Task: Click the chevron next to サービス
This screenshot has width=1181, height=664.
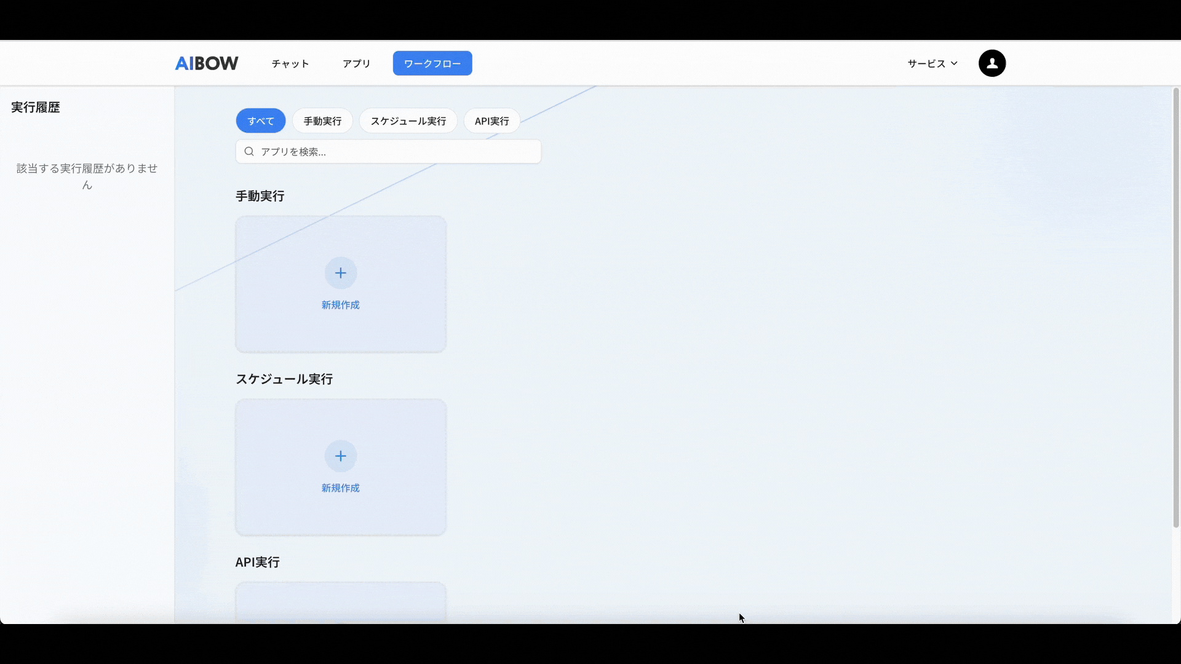Action: click(954, 63)
